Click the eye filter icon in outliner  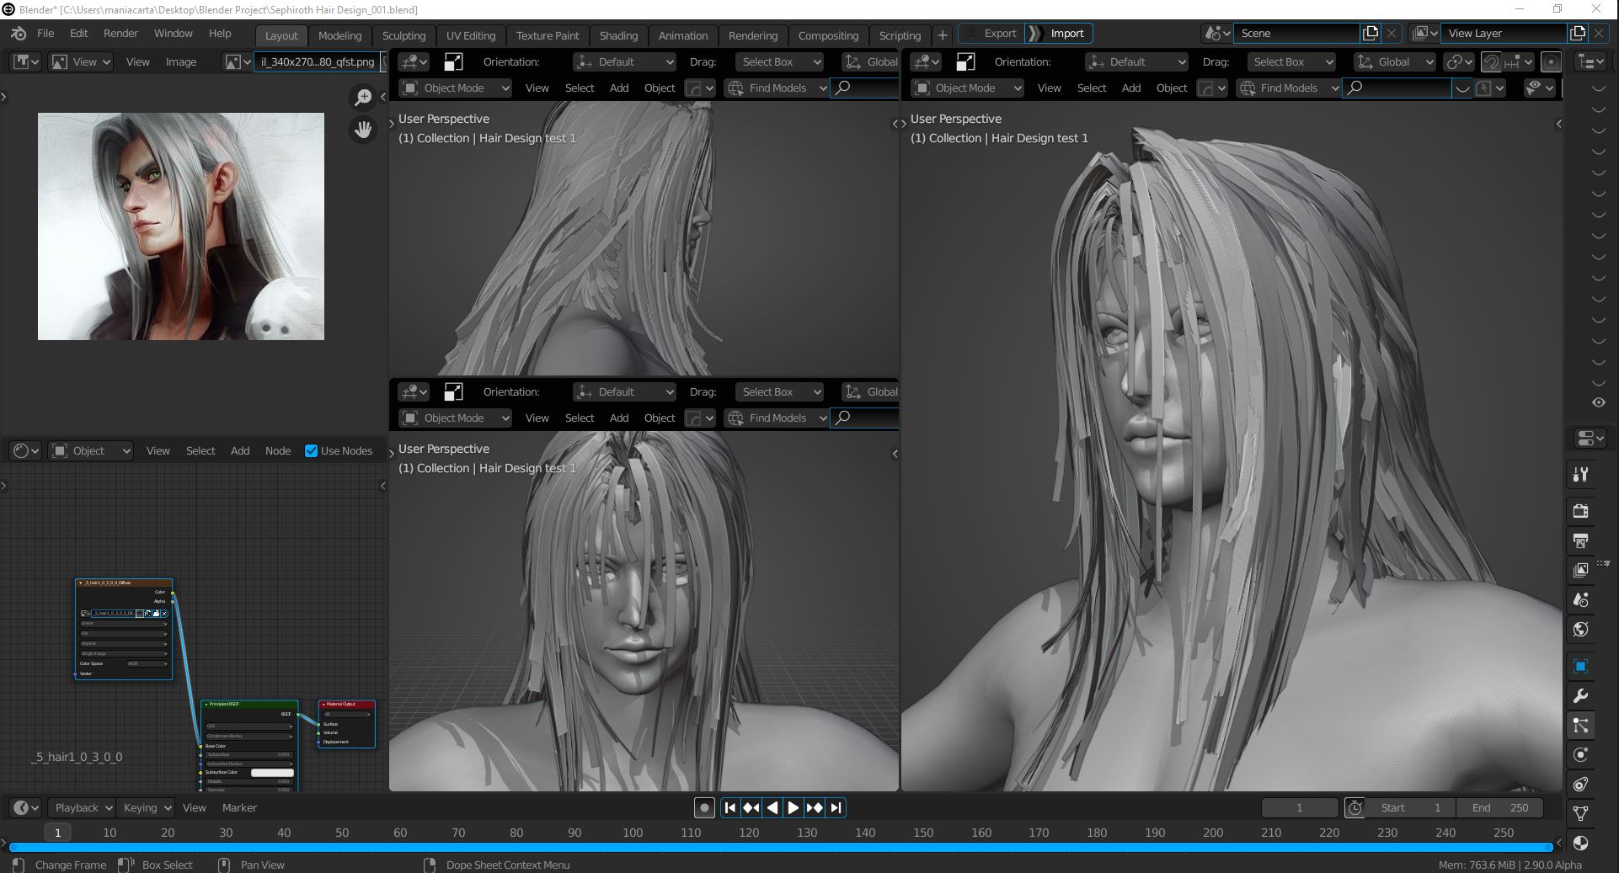point(1599,402)
